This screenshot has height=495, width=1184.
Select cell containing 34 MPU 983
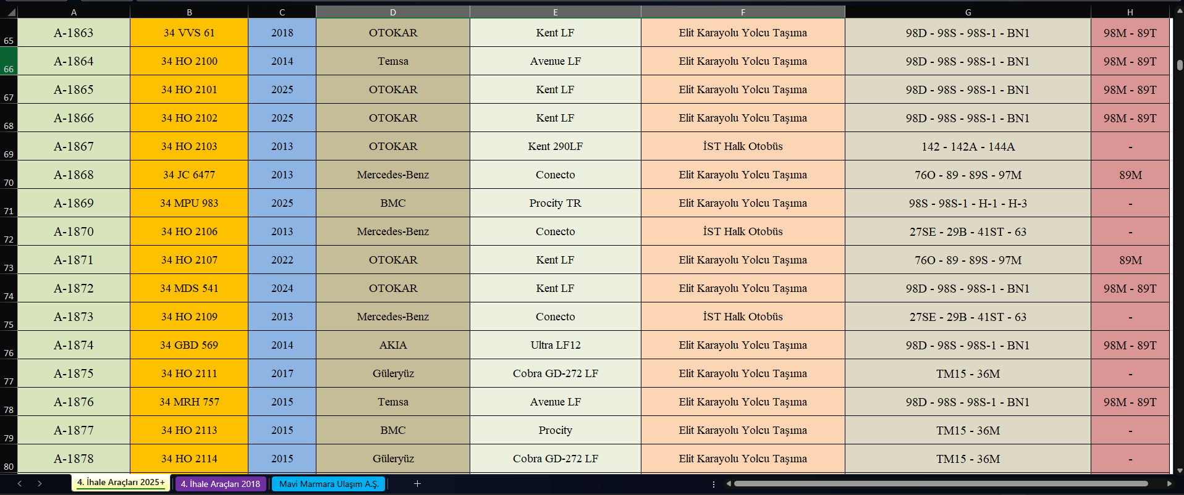tap(189, 203)
